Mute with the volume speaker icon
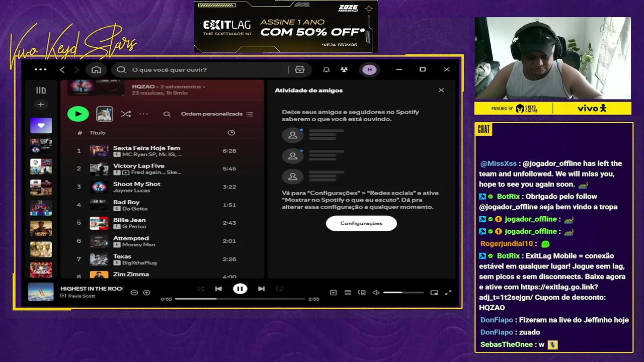The height and width of the screenshot is (362, 644). click(376, 293)
